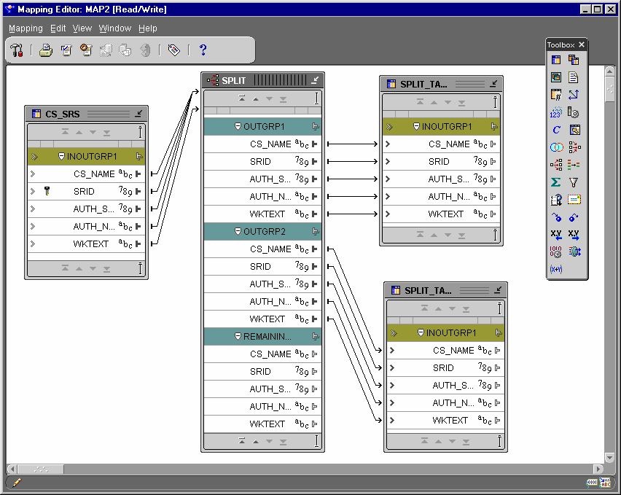Collapse OUTGRP1 group in SPLIT operator
This screenshot has width=621, height=495.
click(238, 127)
